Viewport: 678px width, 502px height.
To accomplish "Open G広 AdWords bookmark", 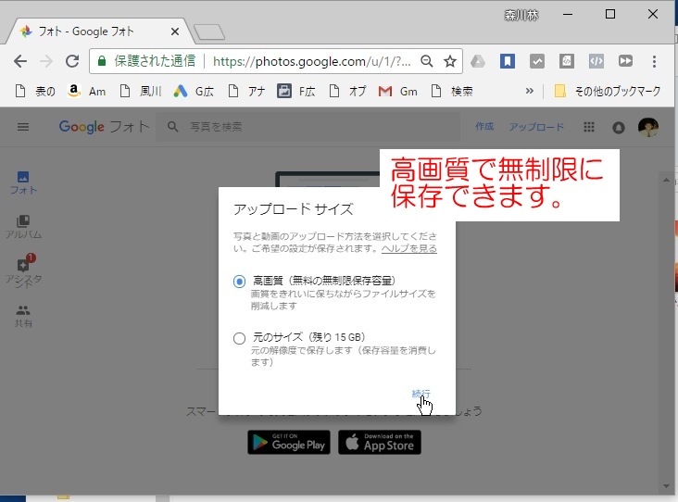I will 194,92.
